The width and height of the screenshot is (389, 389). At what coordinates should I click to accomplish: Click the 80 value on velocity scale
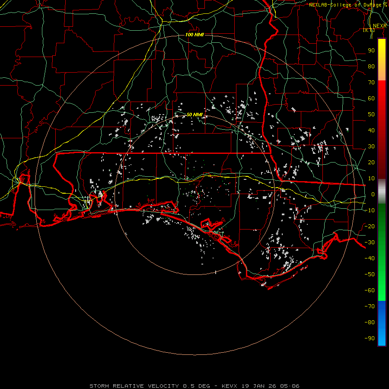(x=371, y=67)
